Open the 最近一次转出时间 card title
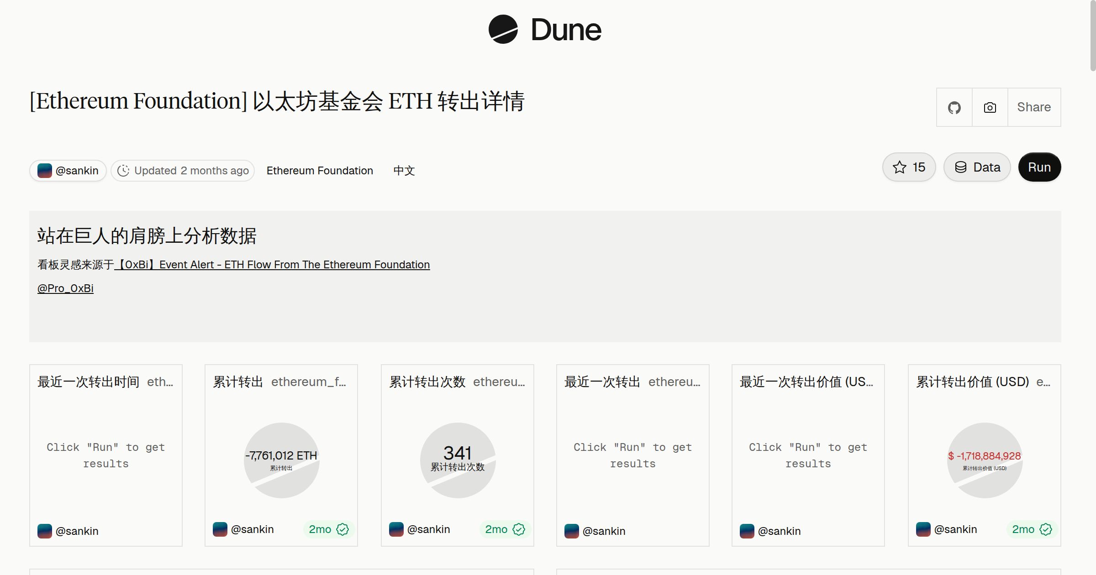 pos(89,382)
